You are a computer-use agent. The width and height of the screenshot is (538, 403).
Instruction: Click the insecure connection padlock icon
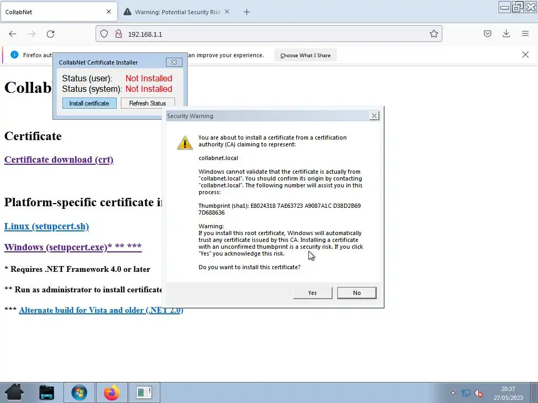(119, 34)
